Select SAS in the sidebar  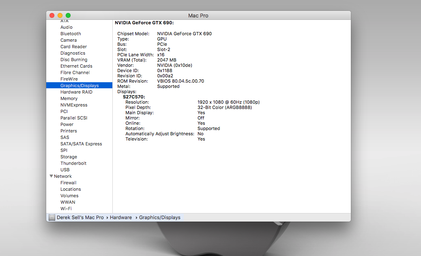(65, 137)
